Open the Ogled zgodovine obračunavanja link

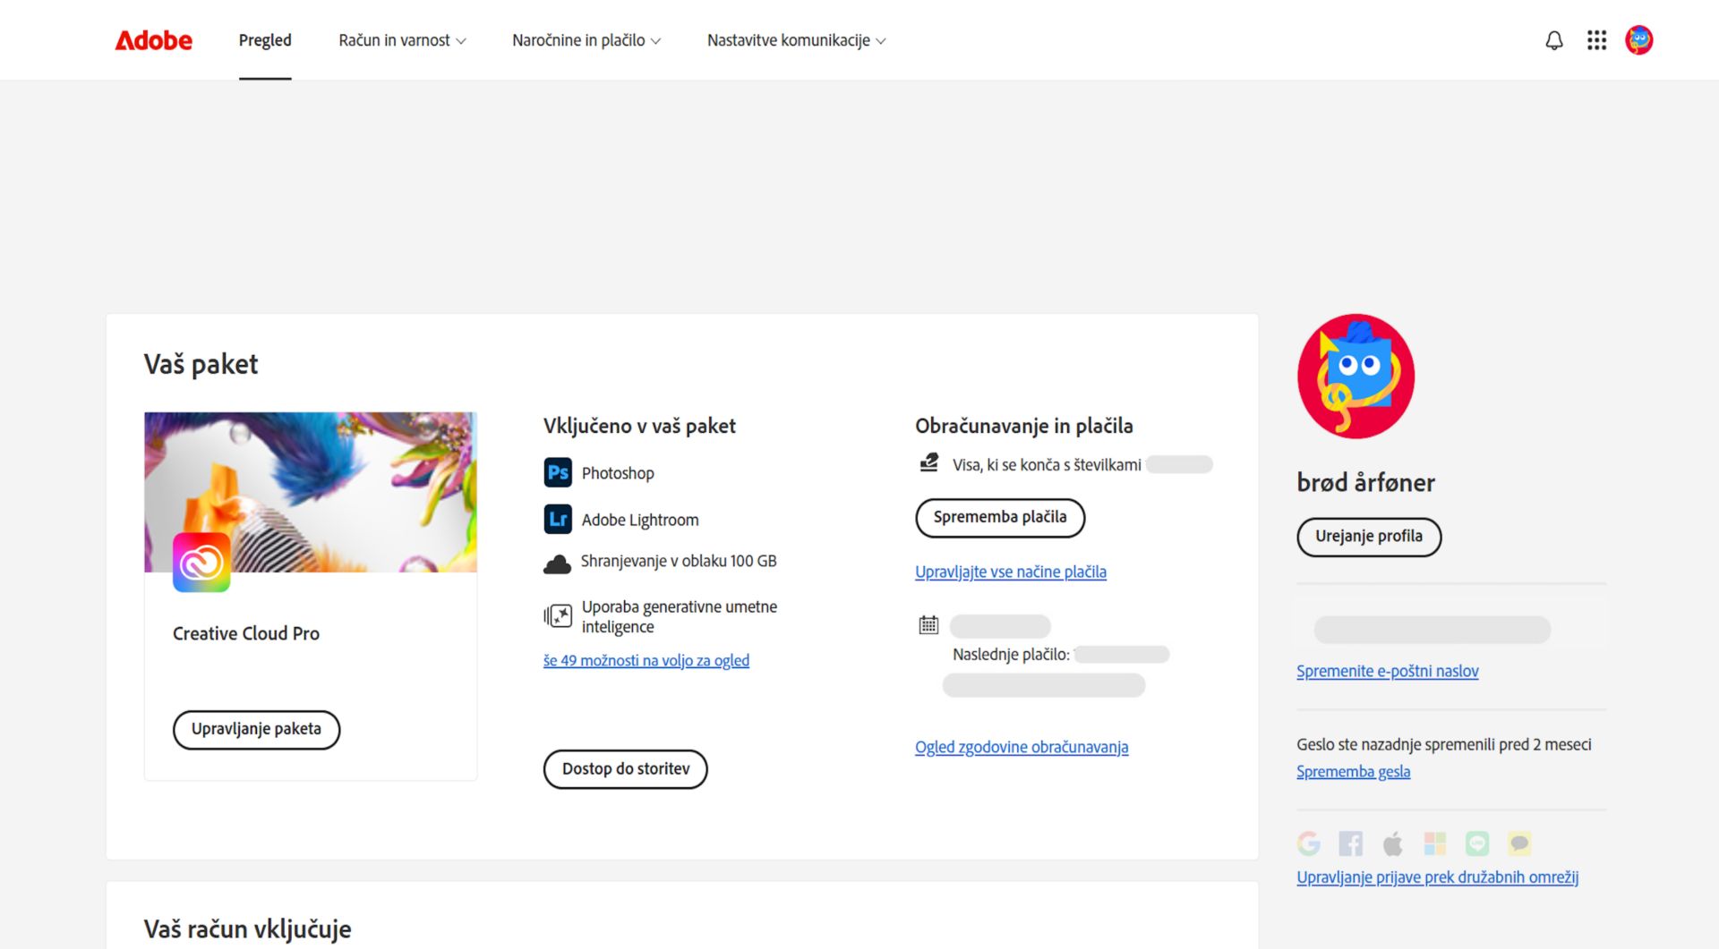point(1021,747)
